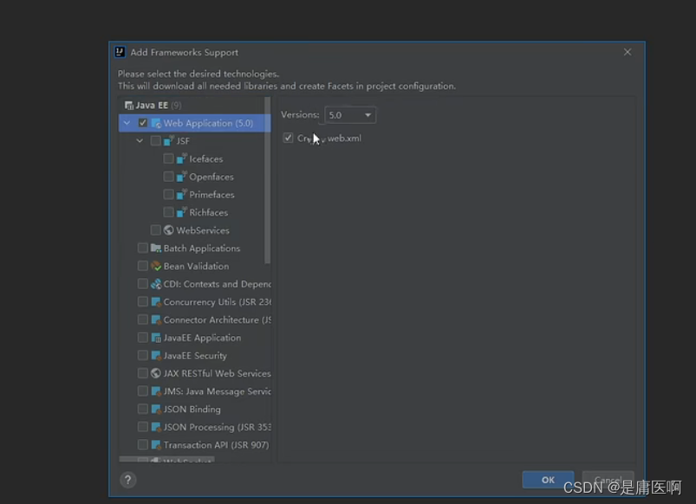Collapse the Web Application tree node
The height and width of the screenshot is (504, 696).
(x=127, y=123)
